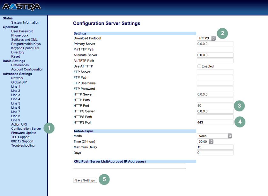Open Network settings
The image size is (268, 196).
pos(17,78)
